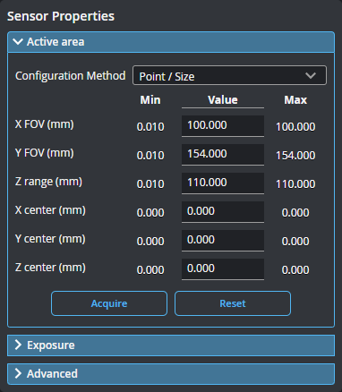Click the Sensor Properties heading
This screenshot has height=392, width=342.
pyautogui.click(x=61, y=16)
